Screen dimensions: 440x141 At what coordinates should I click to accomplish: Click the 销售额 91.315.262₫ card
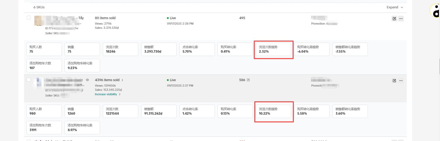[159, 111]
